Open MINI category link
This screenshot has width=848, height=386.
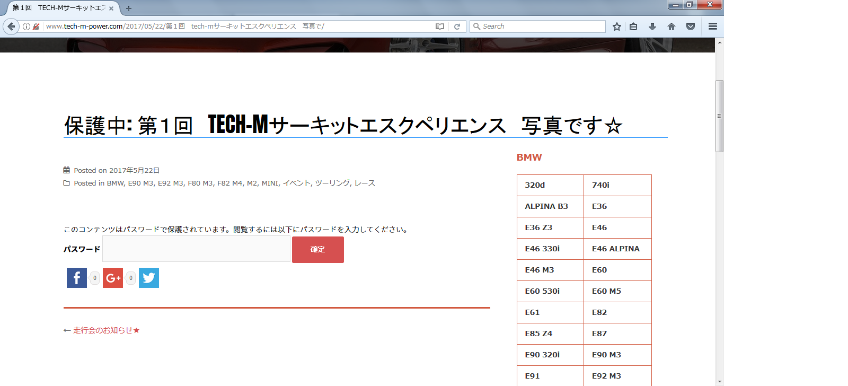[270, 183]
